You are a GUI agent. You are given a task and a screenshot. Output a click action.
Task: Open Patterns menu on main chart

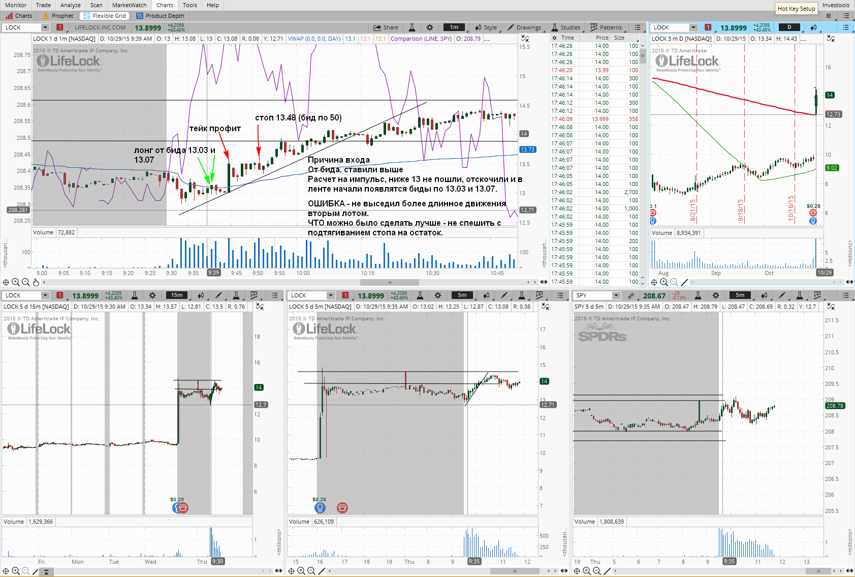point(606,27)
